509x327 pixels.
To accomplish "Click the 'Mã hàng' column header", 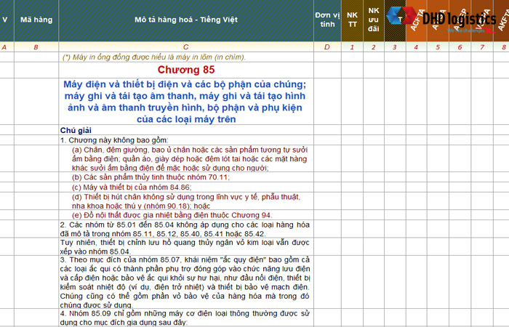I will tap(36, 20).
